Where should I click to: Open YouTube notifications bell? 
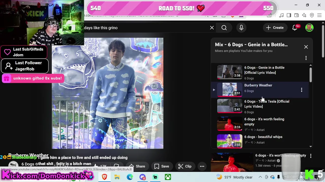click(295, 28)
